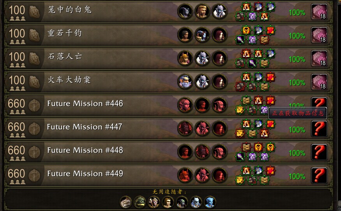Click the pink stone reward icon on 笼中的白兔
Viewport: 341px width, 211px height.
click(x=319, y=12)
